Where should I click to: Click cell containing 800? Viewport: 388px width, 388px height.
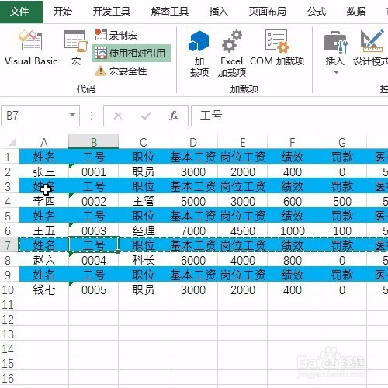tap(293, 260)
